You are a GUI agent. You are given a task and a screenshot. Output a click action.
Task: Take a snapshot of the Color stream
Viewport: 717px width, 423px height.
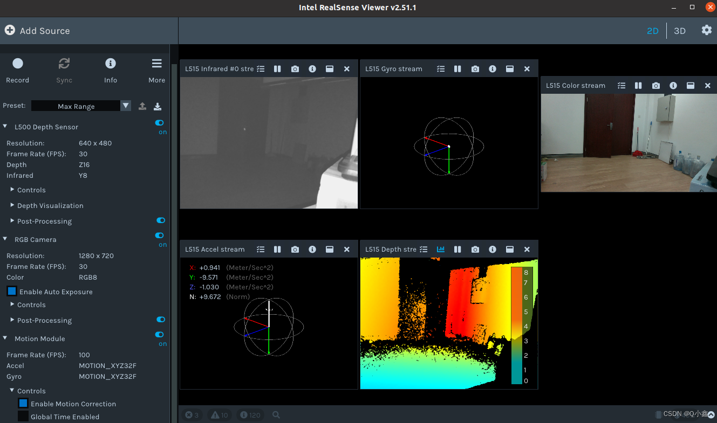655,85
